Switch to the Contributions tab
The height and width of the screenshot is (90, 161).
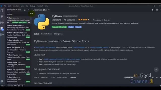pos(47,34)
